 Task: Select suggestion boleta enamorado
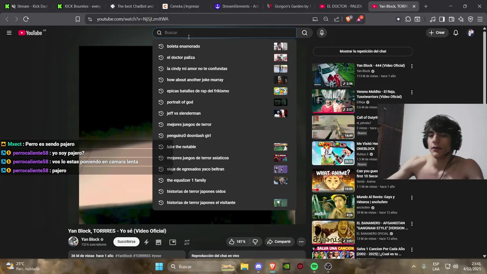click(224, 46)
